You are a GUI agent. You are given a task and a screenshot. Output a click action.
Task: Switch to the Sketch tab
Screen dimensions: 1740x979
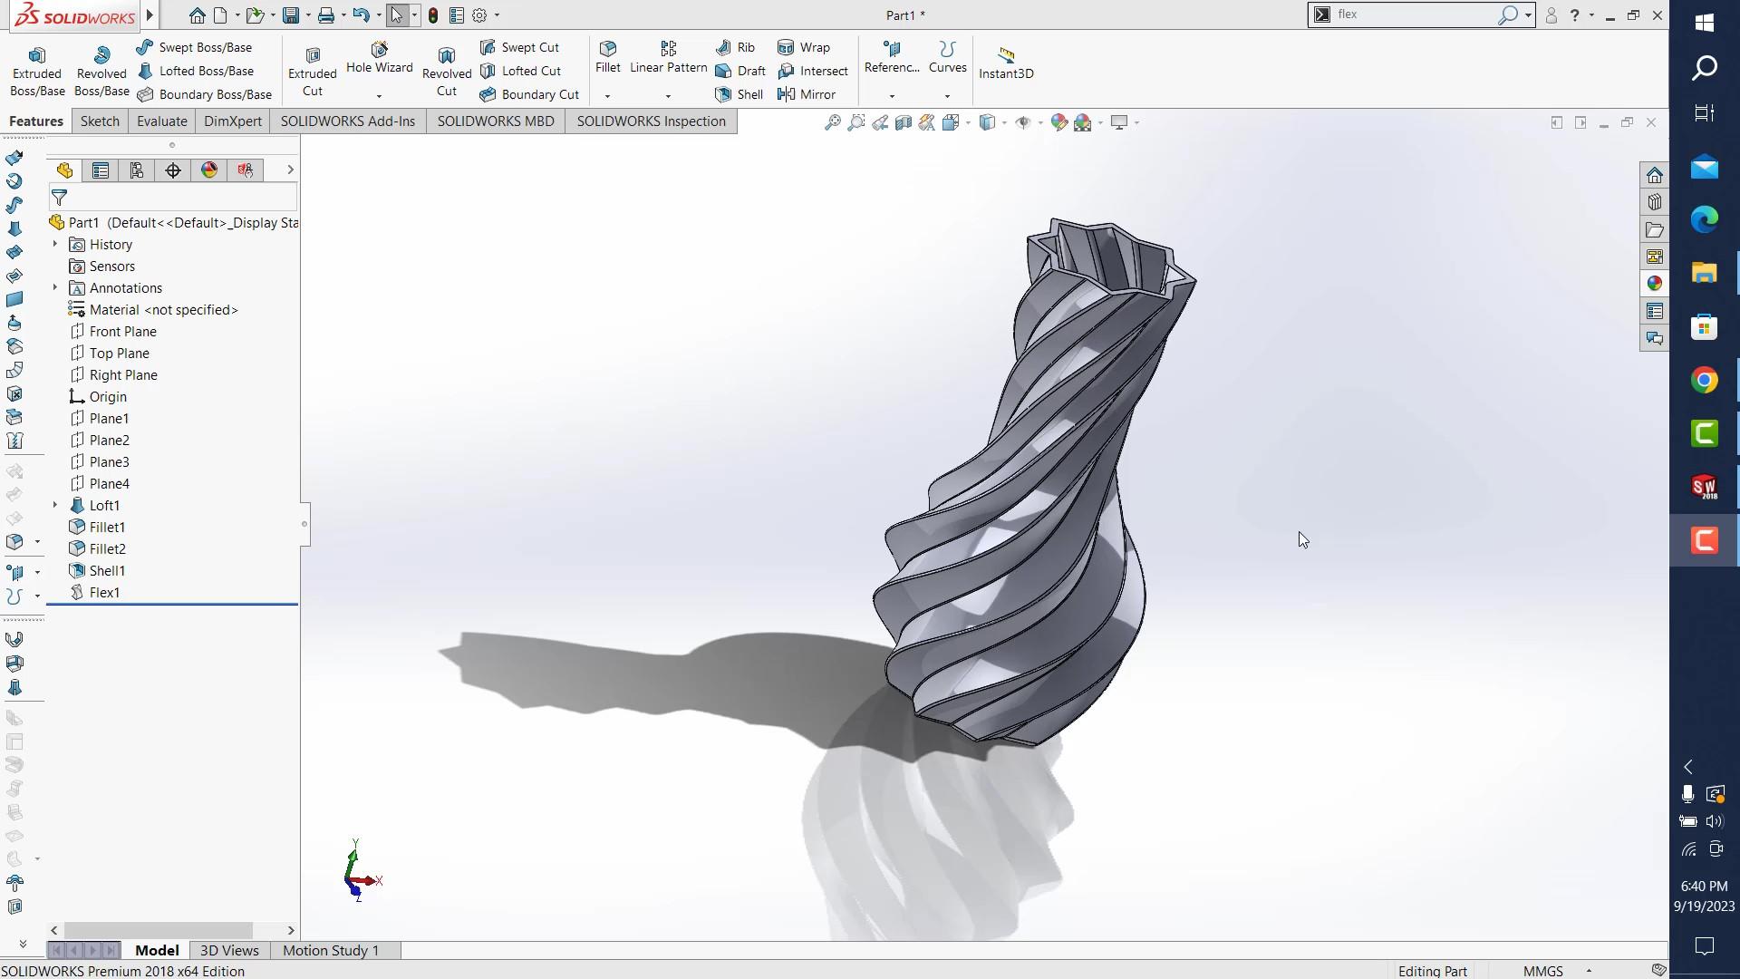pos(100,121)
